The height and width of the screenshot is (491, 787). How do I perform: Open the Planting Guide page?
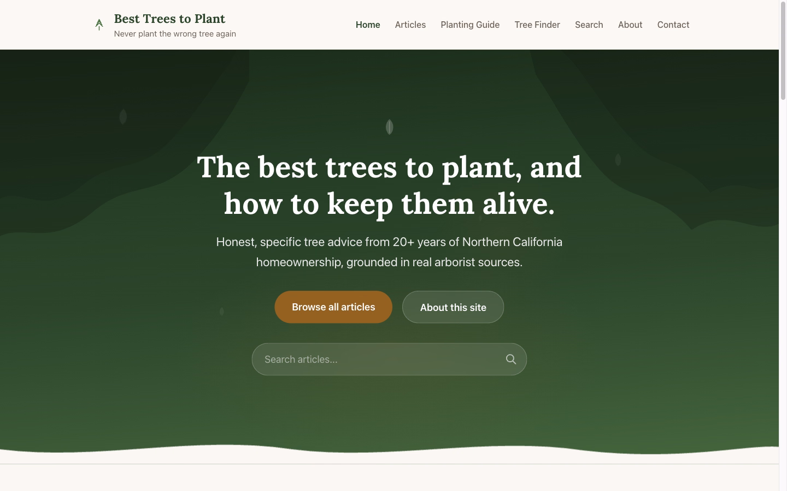[x=470, y=25]
